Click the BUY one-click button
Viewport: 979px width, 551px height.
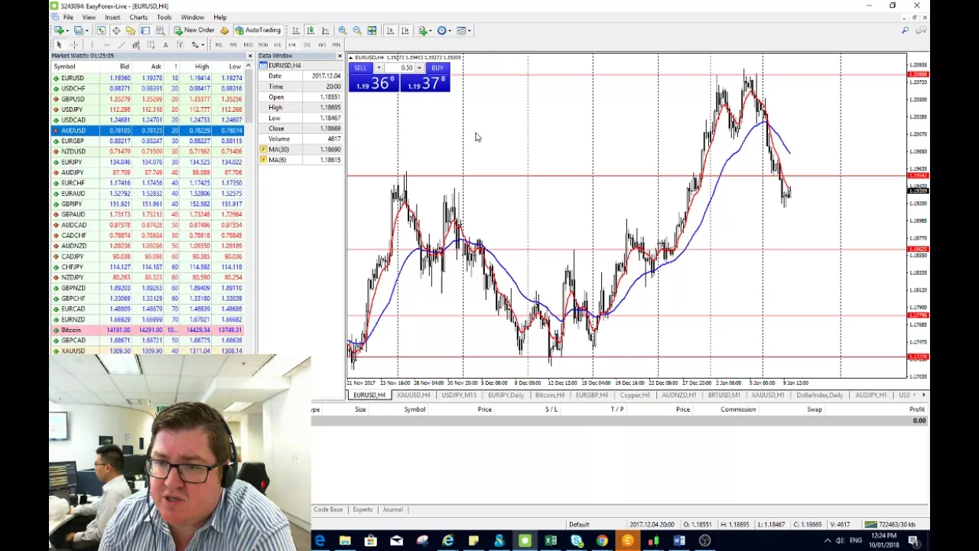[437, 68]
